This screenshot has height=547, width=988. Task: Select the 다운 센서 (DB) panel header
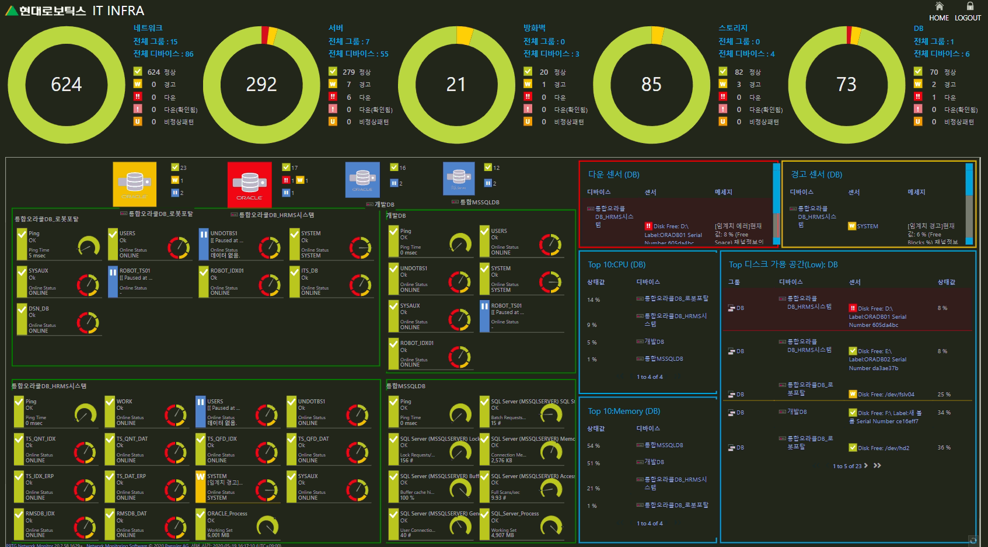614,174
